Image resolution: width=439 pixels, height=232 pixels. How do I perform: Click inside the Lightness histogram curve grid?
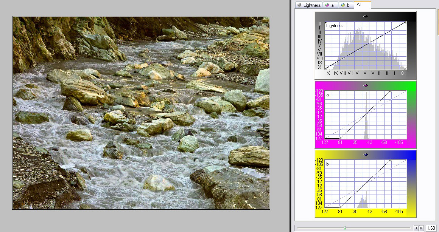(x=366, y=45)
